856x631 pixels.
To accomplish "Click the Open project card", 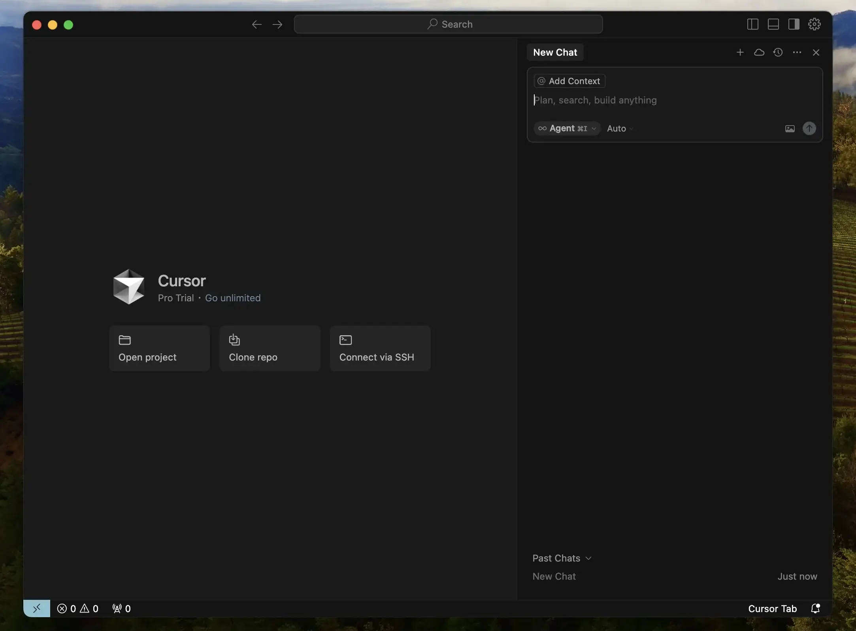I will (x=159, y=348).
